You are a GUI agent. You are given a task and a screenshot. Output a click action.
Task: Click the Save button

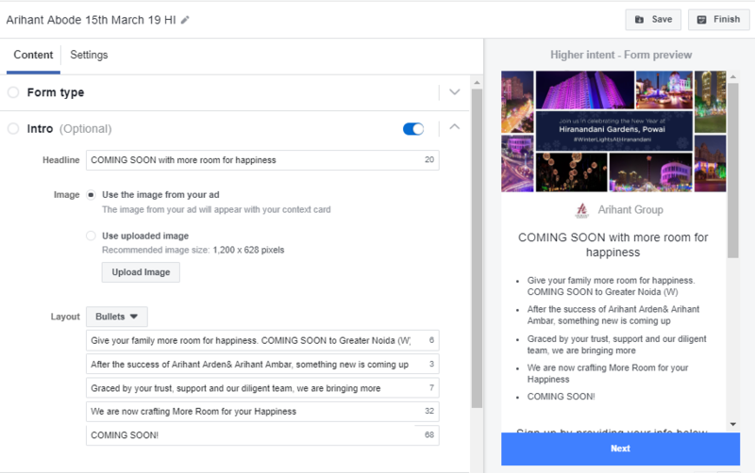click(653, 20)
